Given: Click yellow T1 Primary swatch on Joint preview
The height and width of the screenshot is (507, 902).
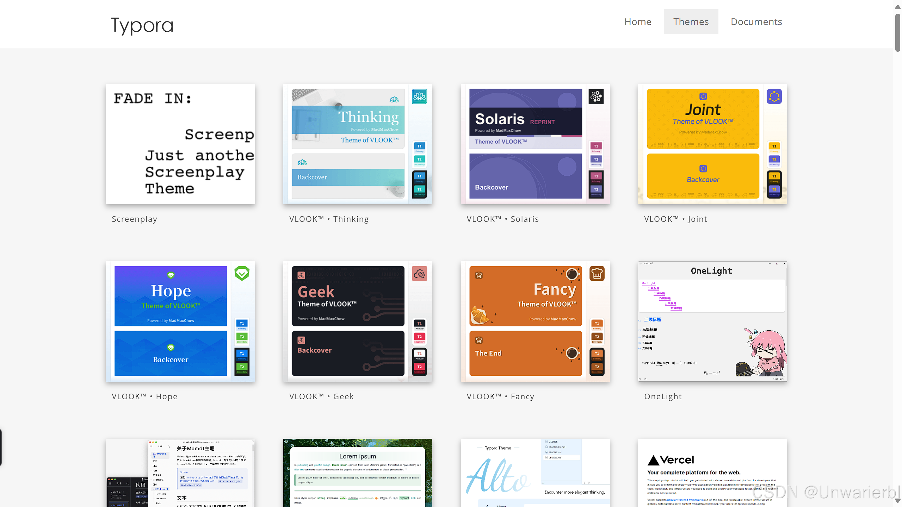Looking at the screenshot, I should pos(774,148).
